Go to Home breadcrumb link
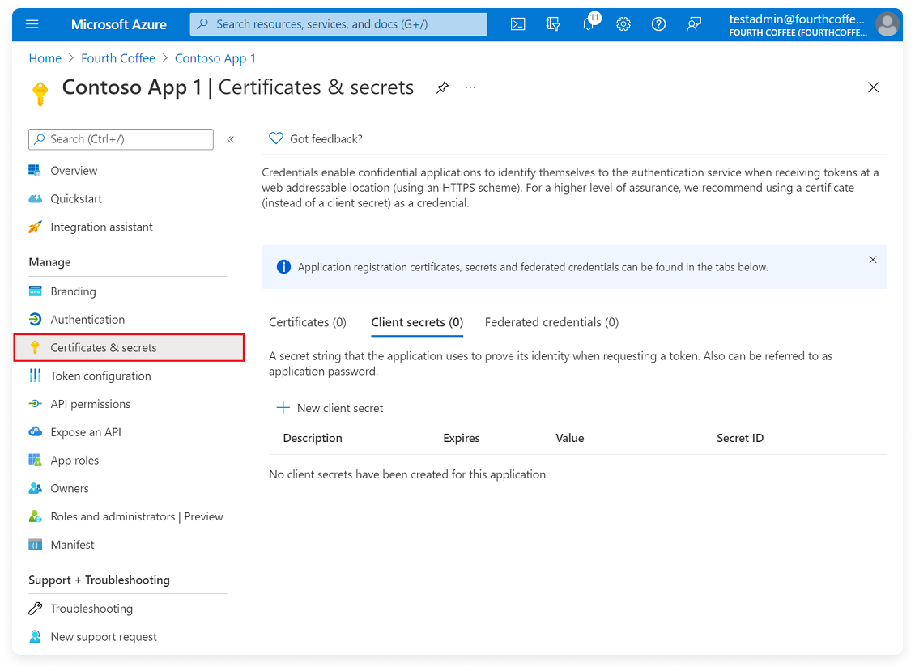 point(45,58)
